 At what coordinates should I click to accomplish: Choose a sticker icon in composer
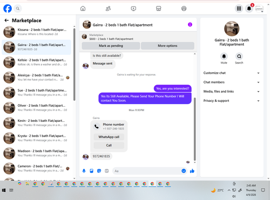[x=99, y=171]
